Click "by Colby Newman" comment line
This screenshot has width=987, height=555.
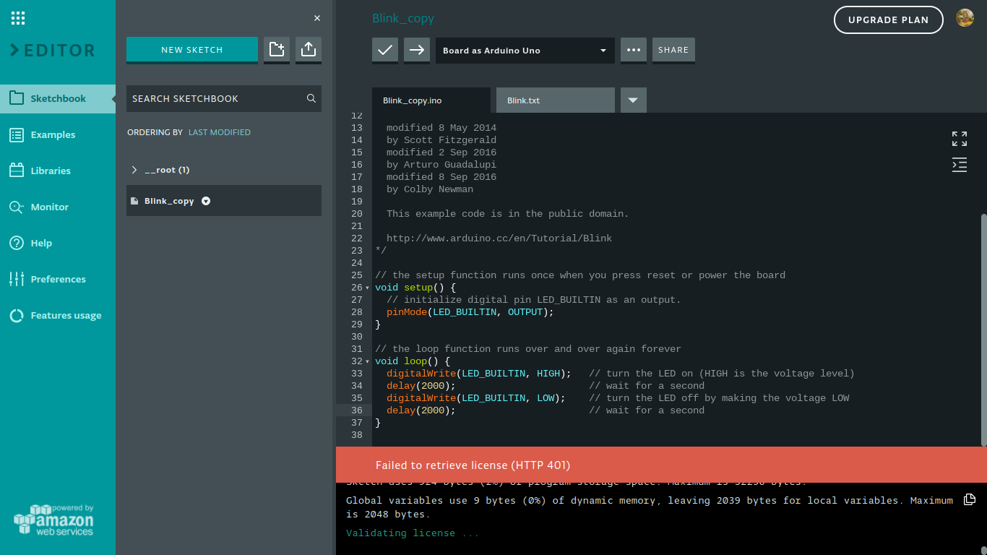430,189
